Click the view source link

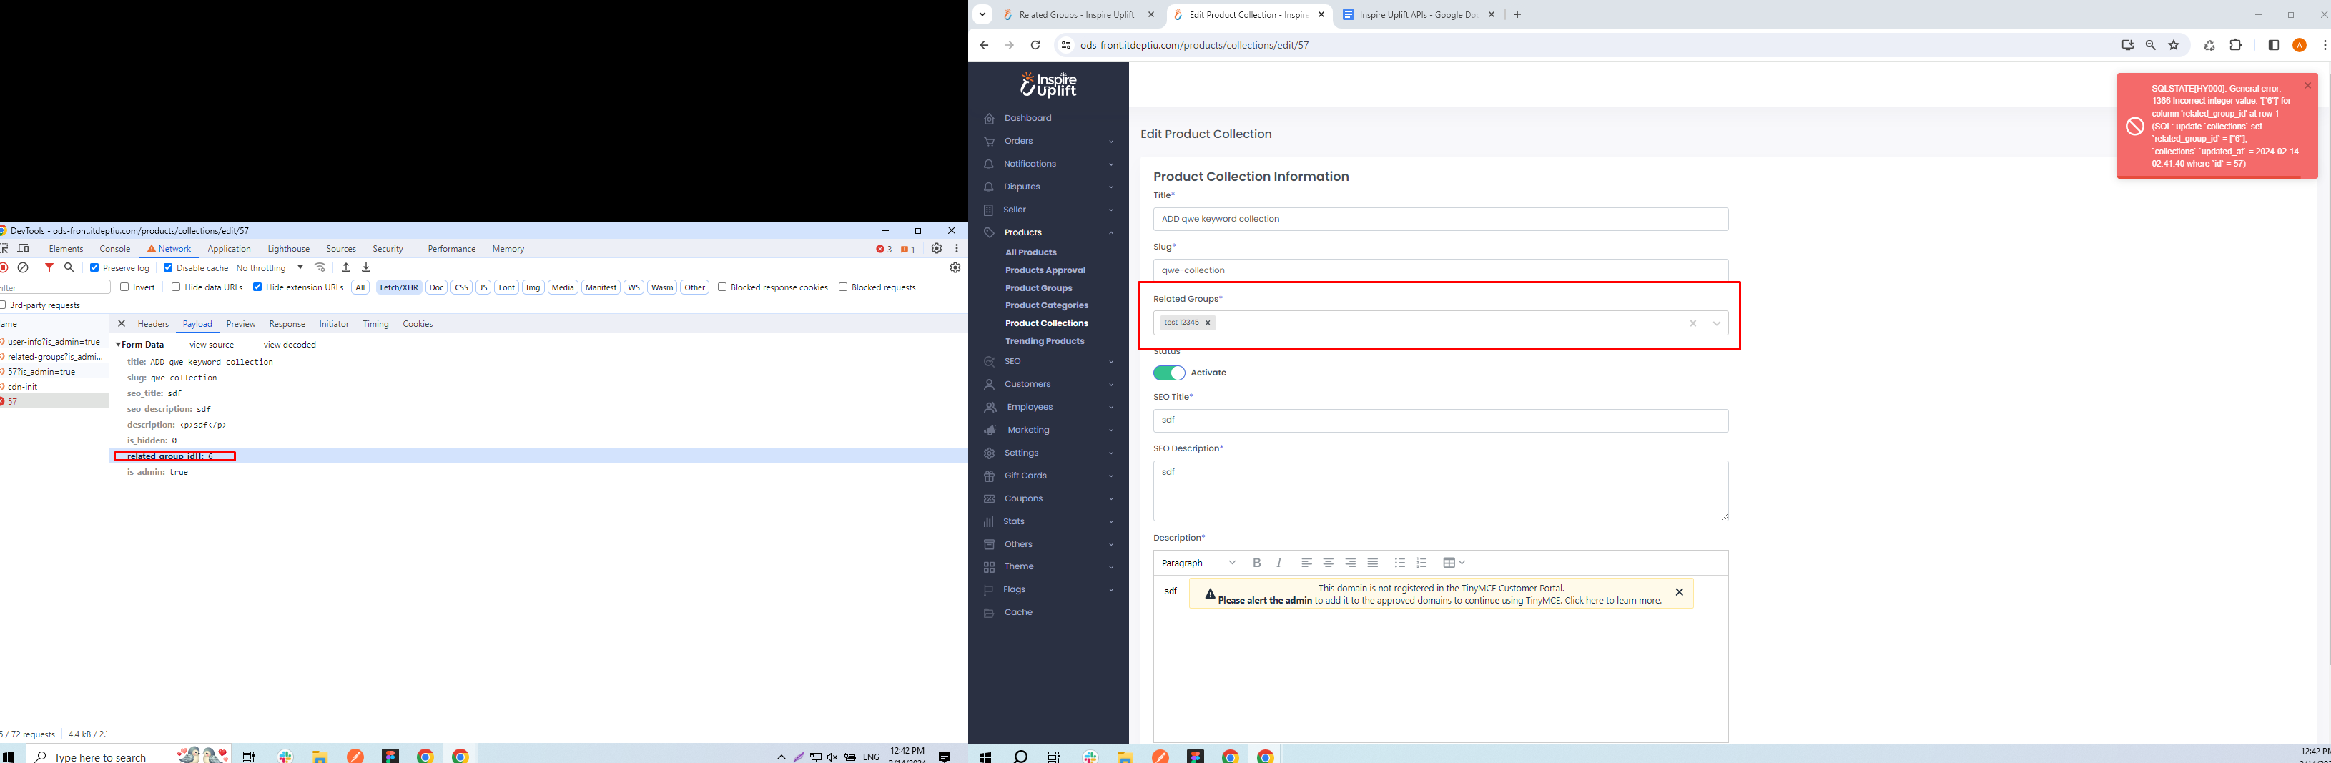pos(212,345)
